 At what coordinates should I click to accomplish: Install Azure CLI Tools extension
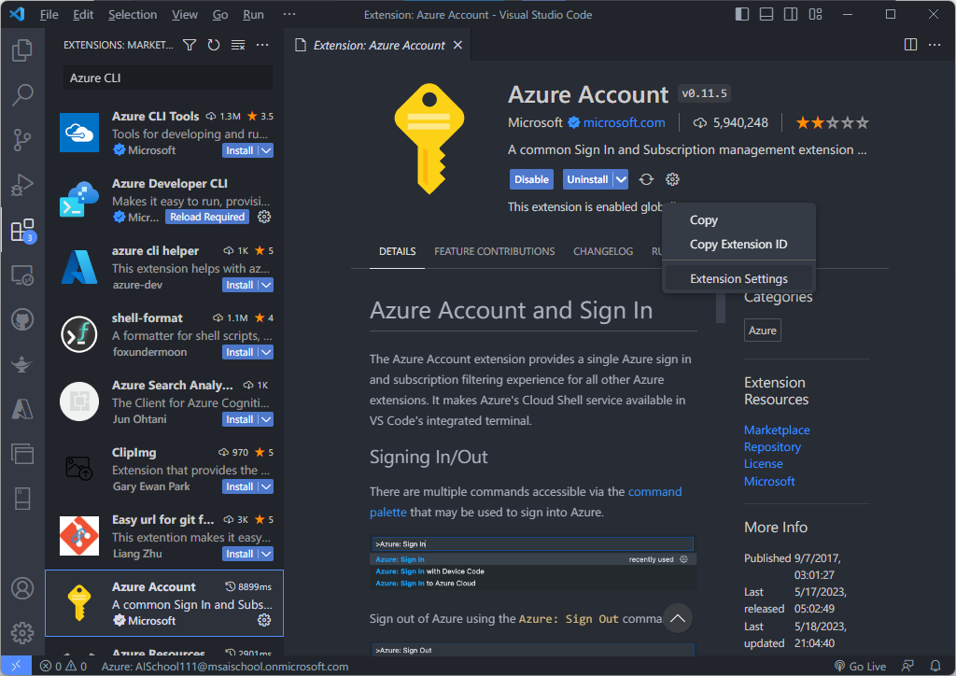[240, 150]
